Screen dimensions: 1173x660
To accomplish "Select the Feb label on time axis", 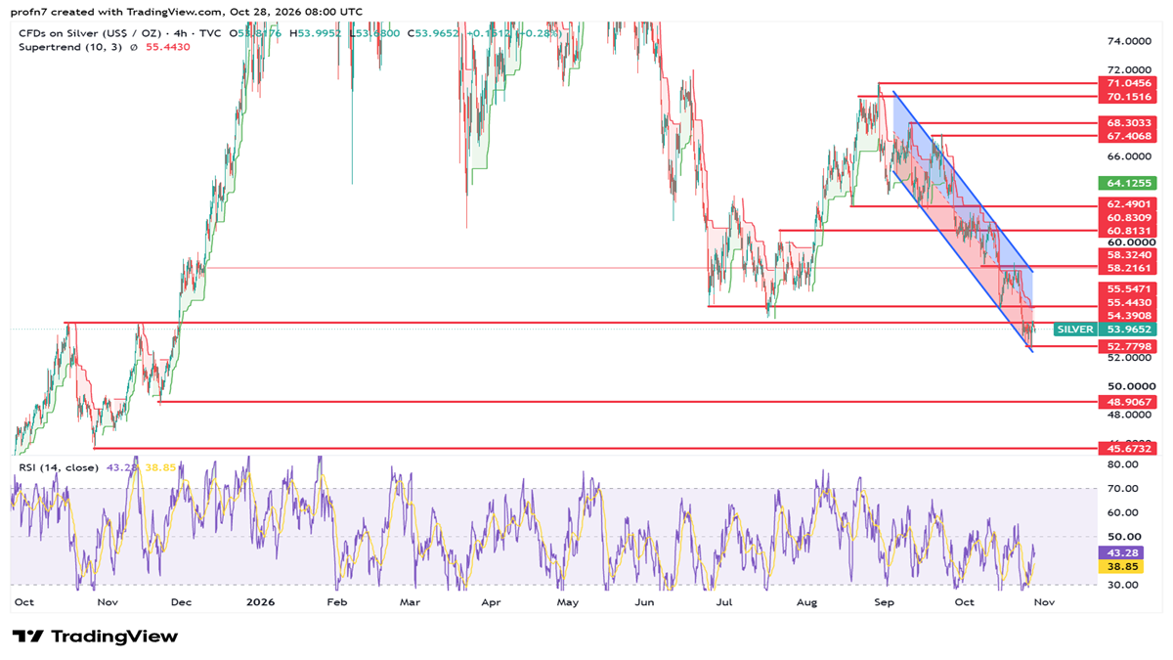I will pyautogui.click(x=337, y=602).
